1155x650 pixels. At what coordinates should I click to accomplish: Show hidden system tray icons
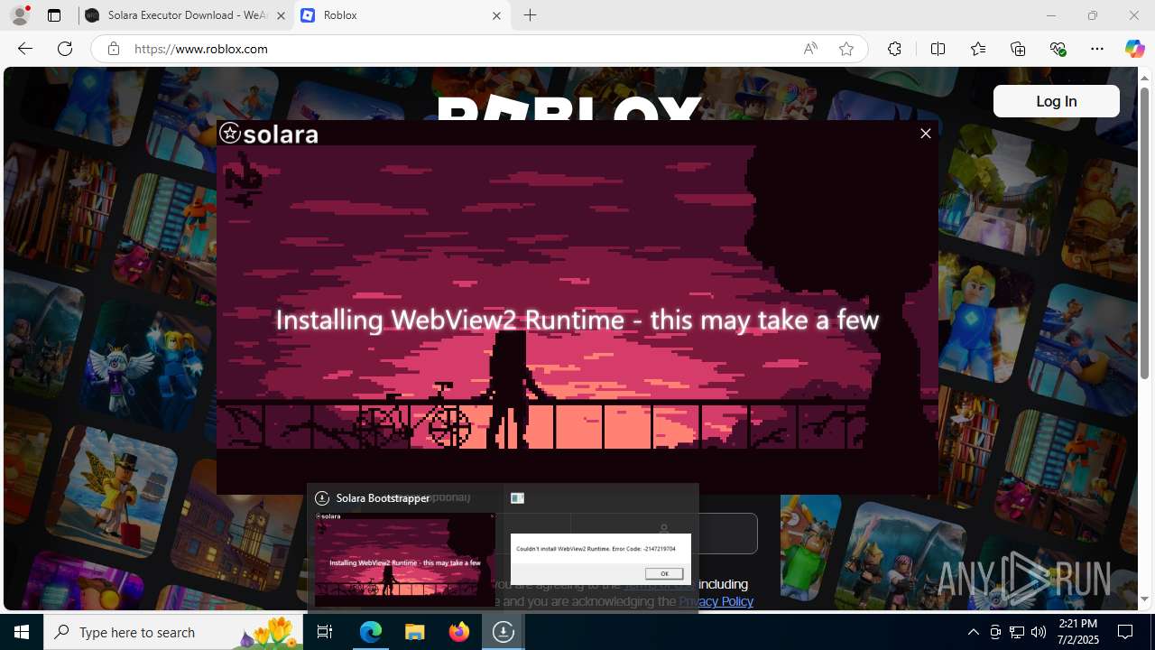974,632
